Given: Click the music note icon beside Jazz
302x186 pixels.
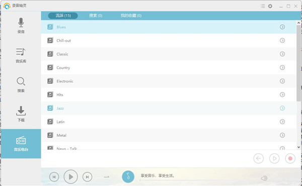Looking at the screenshot, I should [50, 108].
